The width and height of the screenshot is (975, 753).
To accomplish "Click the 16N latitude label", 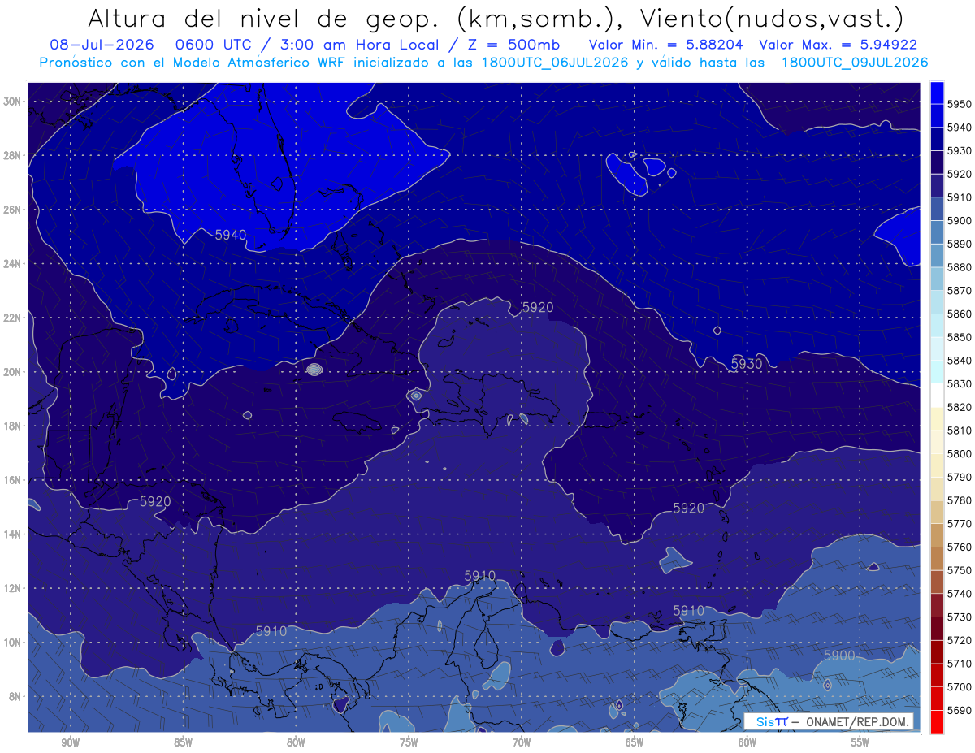I will pyautogui.click(x=12, y=480).
